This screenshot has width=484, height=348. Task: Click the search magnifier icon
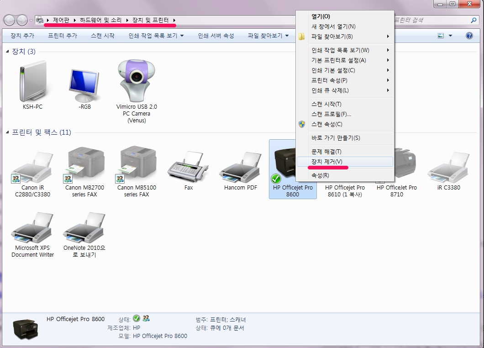pyautogui.click(x=473, y=21)
